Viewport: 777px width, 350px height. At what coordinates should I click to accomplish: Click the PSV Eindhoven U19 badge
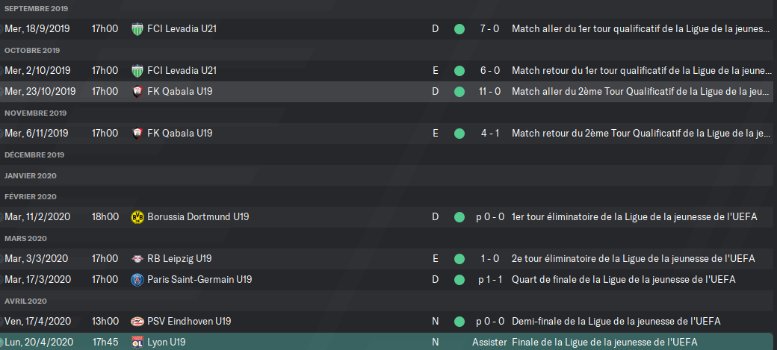click(137, 322)
